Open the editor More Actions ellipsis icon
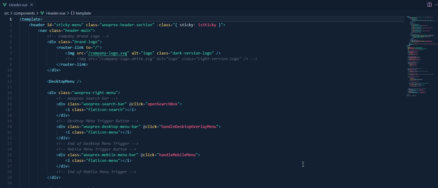 click(437, 4)
